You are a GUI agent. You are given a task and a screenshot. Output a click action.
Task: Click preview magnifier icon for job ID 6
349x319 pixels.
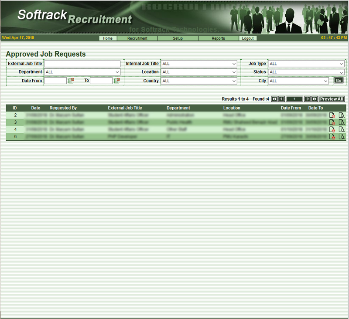pyautogui.click(x=342, y=136)
